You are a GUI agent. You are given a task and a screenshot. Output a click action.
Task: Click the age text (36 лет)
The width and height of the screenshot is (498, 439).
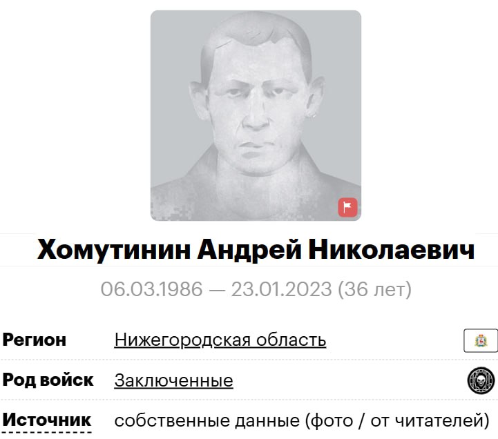[375, 289]
